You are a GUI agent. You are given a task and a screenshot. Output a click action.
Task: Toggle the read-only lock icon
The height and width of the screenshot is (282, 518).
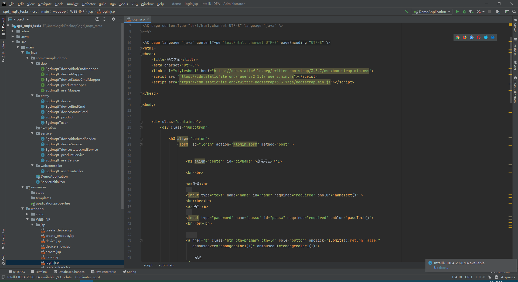[490, 277]
